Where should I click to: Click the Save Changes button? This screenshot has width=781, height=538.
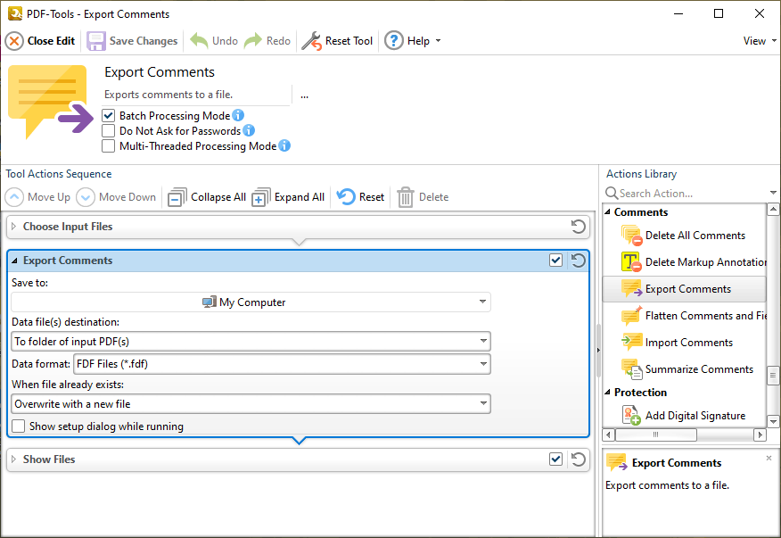click(131, 40)
